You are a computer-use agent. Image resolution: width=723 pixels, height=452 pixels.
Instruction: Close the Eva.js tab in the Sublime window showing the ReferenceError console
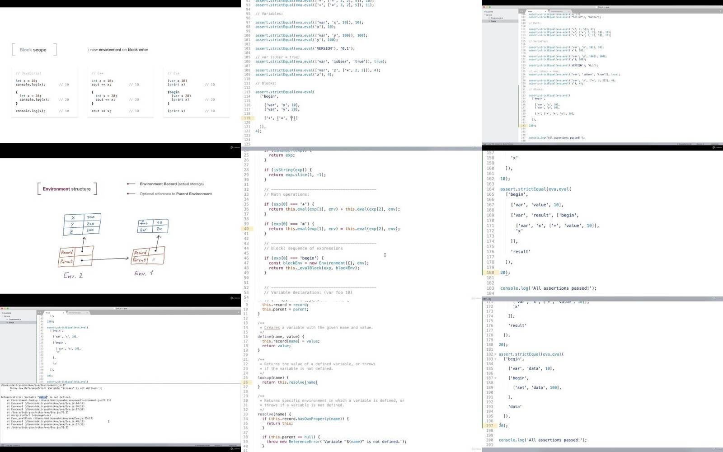click(x=64, y=312)
